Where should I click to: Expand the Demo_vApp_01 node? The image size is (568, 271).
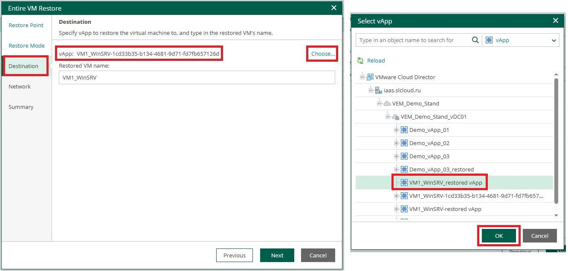pos(397,130)
